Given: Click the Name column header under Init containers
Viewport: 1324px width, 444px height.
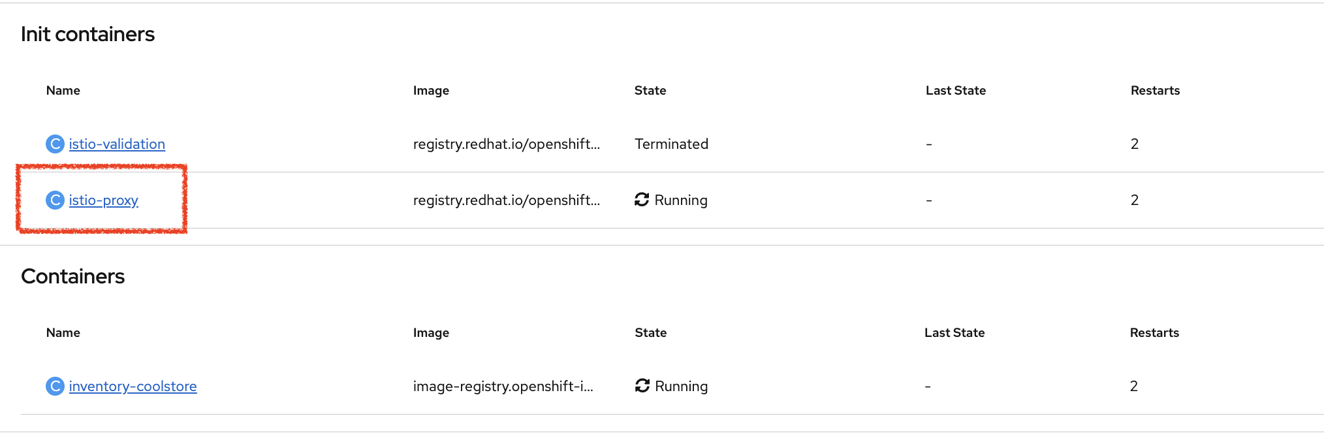Looking at the screenshot, I should point(62,90).
